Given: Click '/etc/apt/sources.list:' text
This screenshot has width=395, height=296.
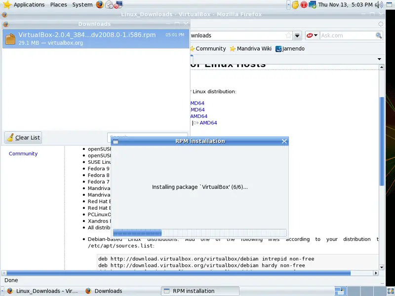Looking at the screenshot, I should click(121, 246).
